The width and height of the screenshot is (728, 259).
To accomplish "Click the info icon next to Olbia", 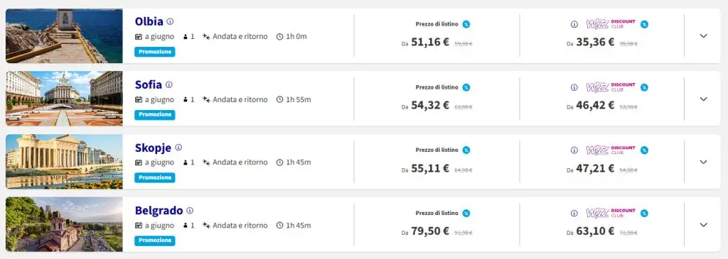I will (170, 21).
